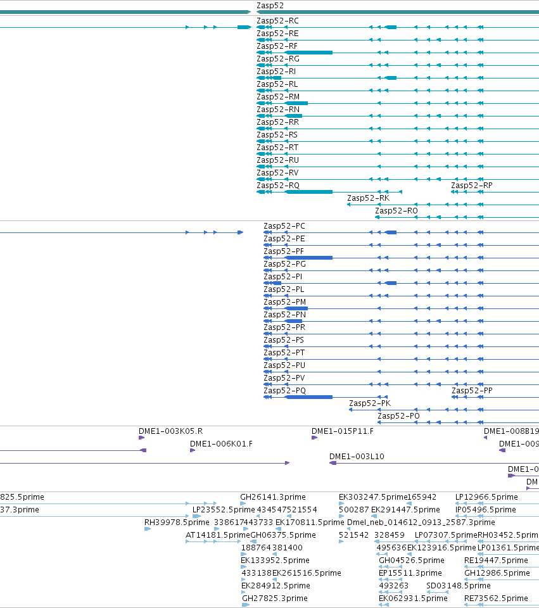Select the EK284912.5prime EST label
Image resolution: width=539 pixels, height=608 pixels.
coord(276,586)
